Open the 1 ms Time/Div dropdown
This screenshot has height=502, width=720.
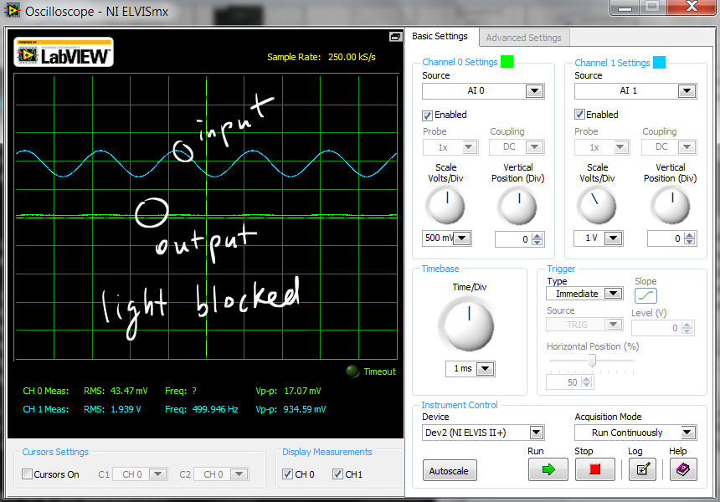(486, 368)
